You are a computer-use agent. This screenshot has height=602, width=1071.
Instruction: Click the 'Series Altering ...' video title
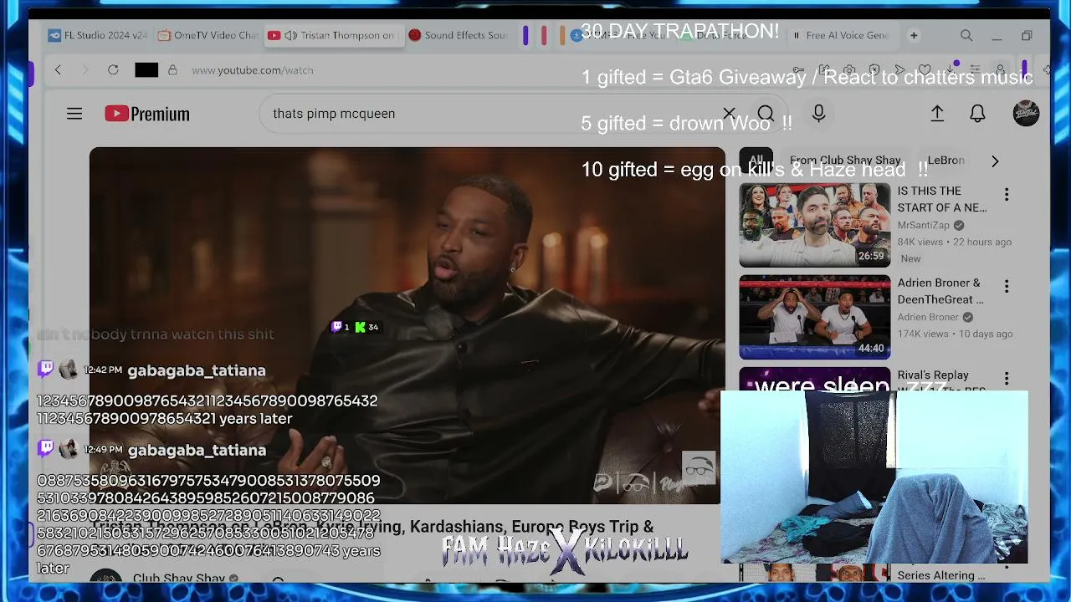point(941,575)
